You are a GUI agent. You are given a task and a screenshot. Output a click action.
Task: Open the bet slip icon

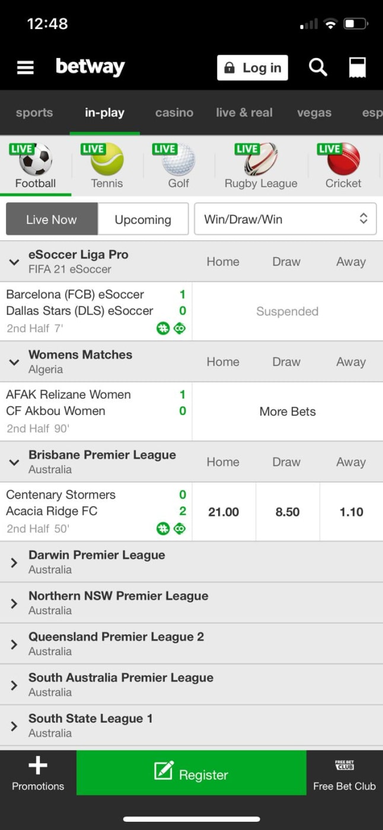pos(358,68)
